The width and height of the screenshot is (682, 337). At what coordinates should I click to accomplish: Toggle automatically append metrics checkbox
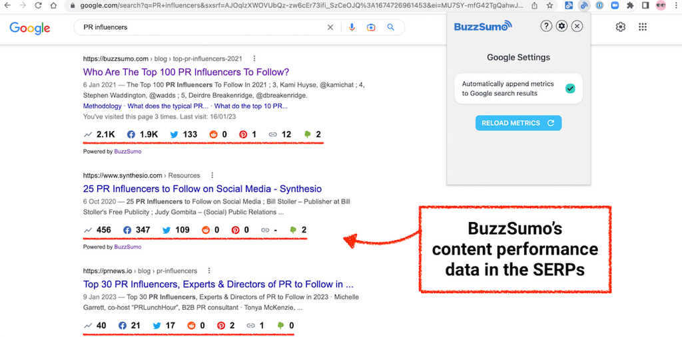point(570,88)
